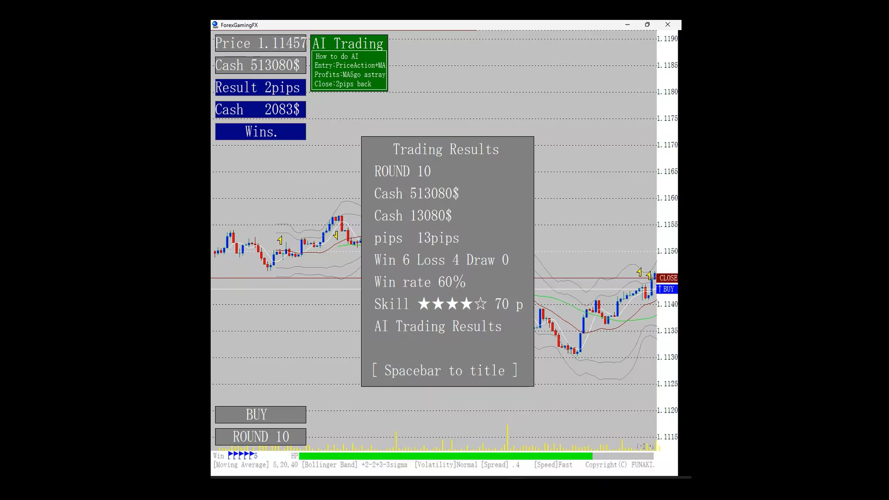Click the Moving Average 5,20,40 status text
The image size is (889, 500).
coord(255,465)
